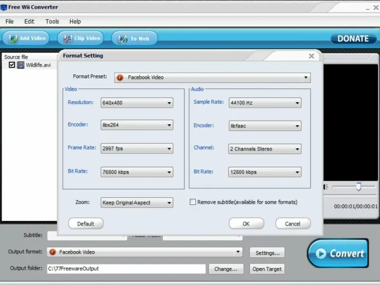Click Cancel in Format Setting dialog

(293, 223)
